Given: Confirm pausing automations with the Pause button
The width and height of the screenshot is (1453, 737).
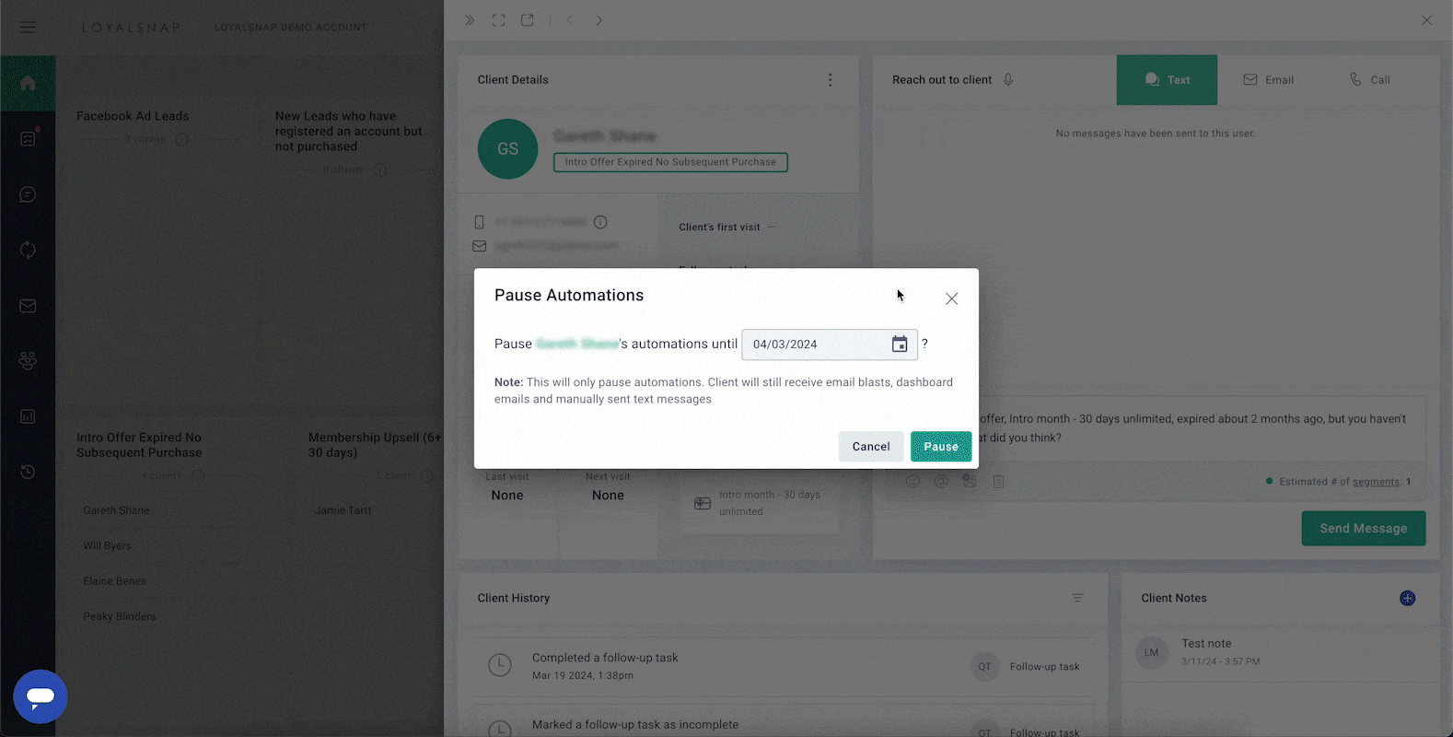Looking at the screenshot, I should click(940, 446).
